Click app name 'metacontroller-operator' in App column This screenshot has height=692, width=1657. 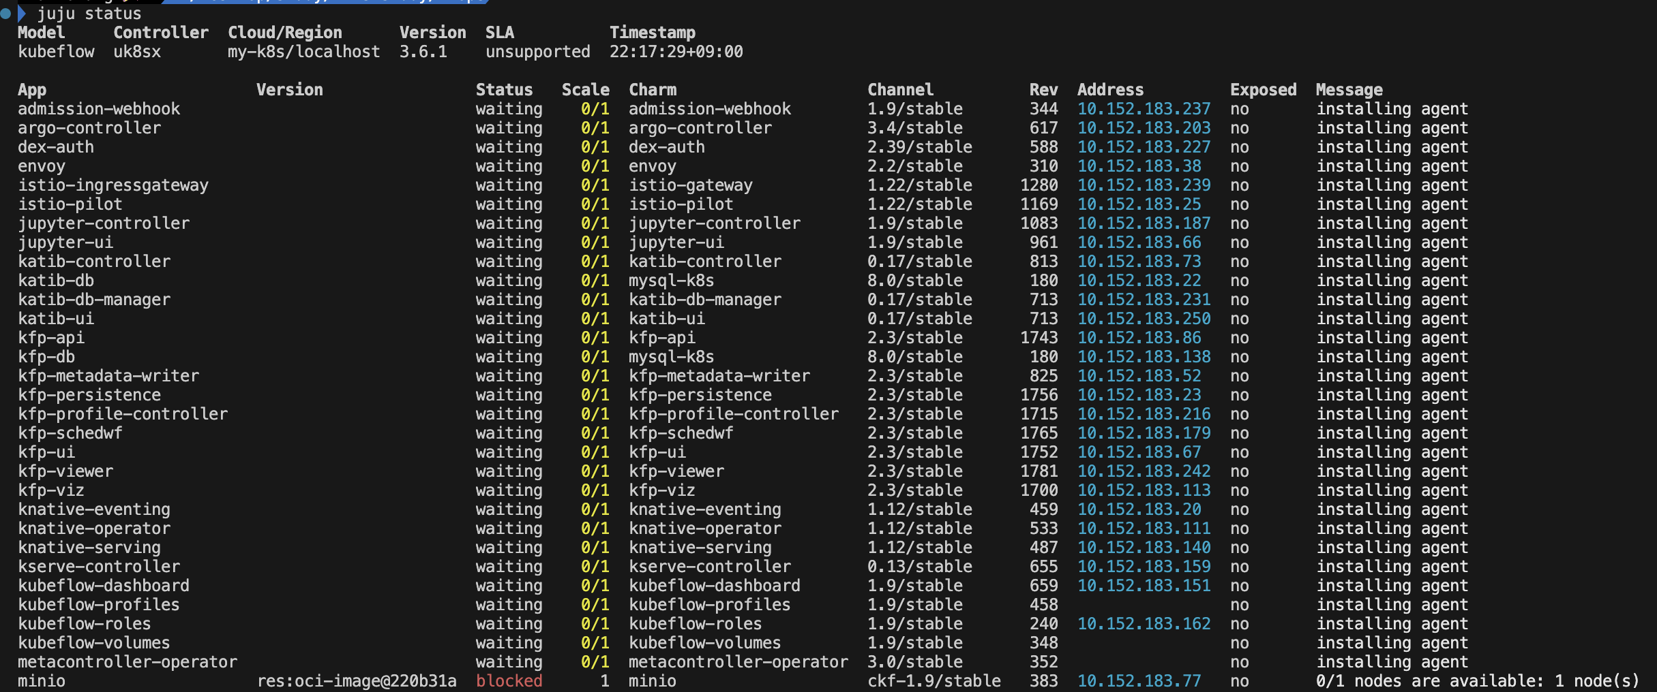pos(128,662)
